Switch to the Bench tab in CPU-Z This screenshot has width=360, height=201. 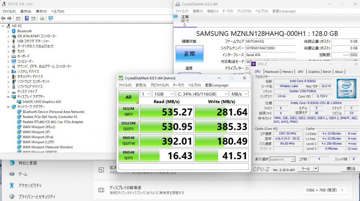(x=327, y=72)
